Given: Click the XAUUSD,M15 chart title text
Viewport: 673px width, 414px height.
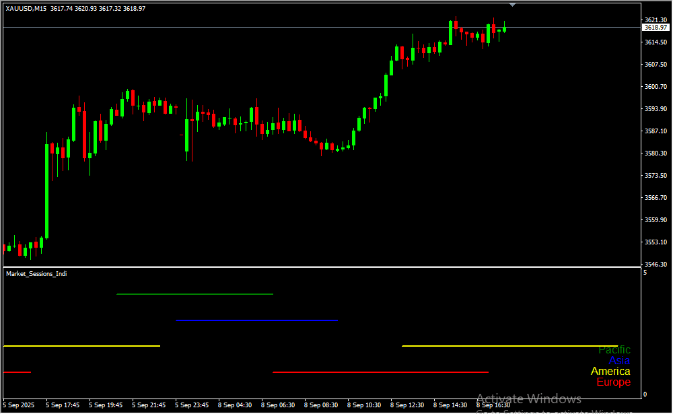Looking at the screenshot, I should 26,9.
